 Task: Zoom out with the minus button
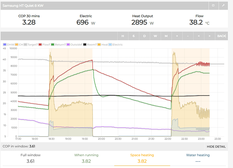pos(188,36)
